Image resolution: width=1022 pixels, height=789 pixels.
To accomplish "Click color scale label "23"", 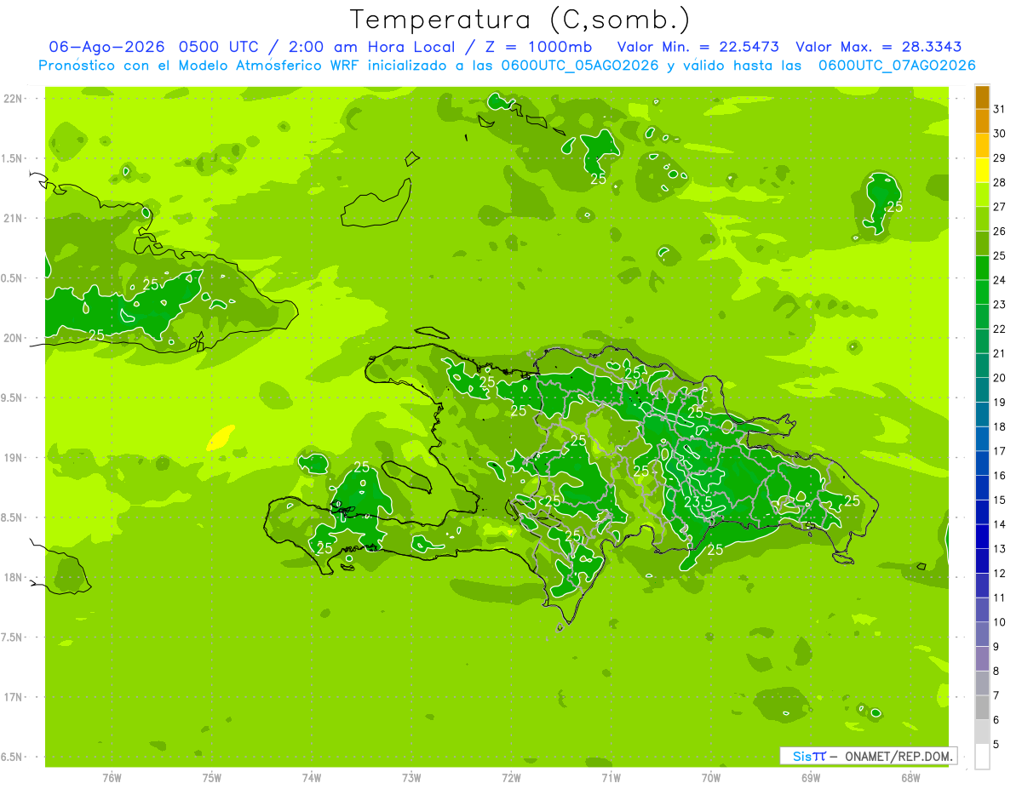I will click(1000, 305).
